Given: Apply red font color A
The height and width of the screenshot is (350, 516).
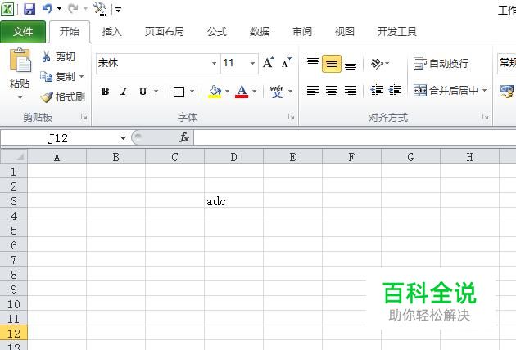Looking at the screenshot, I should pyautogui.click(x=242, y=92).
